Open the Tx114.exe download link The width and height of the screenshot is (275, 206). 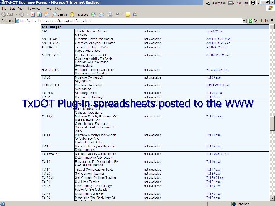[x=213, y=135]
